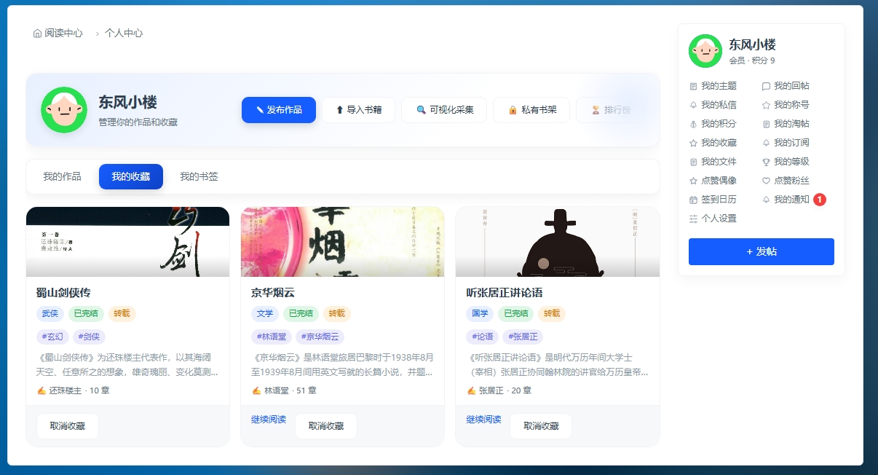
Task: Click the #玄幻 hashtag
Action: click(52, 337)
